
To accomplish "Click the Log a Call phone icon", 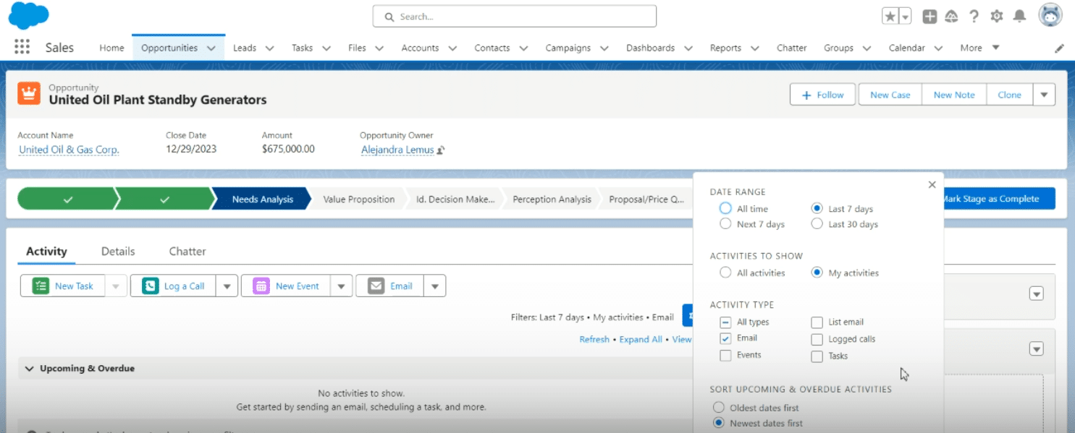I will [x=151, y=286].
